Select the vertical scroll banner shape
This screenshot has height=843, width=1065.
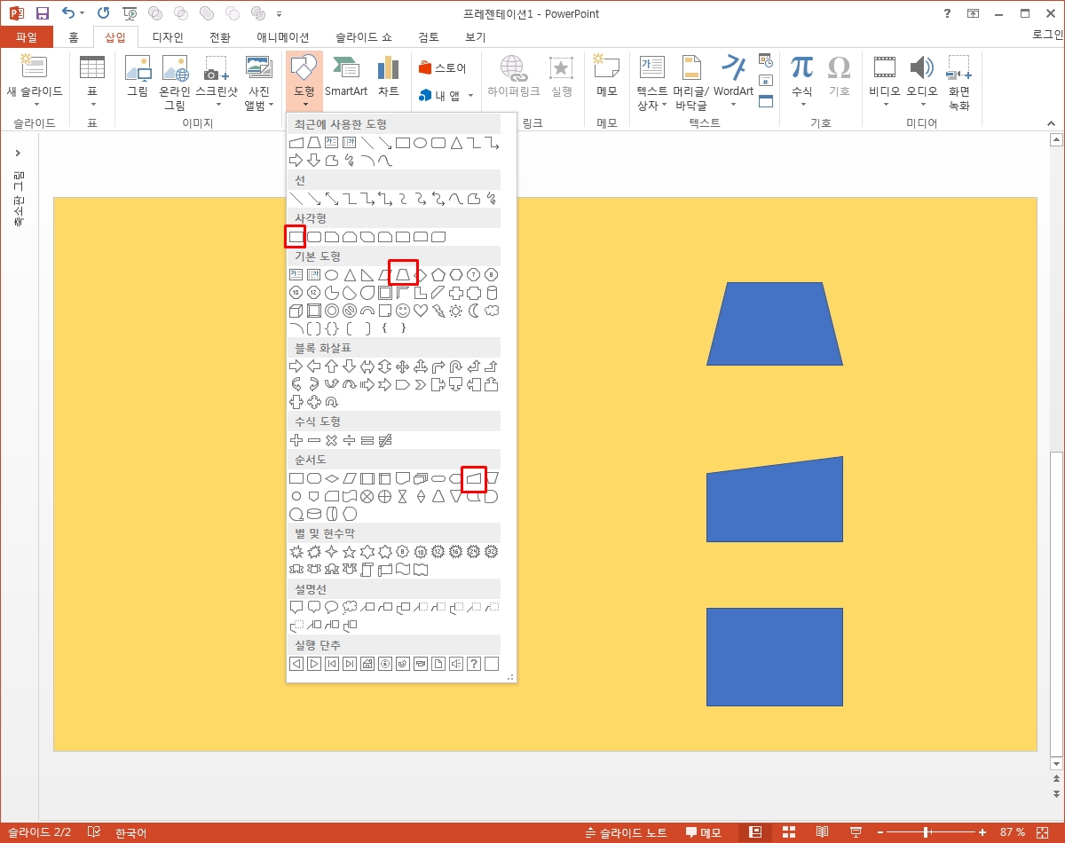coord(367,570)
